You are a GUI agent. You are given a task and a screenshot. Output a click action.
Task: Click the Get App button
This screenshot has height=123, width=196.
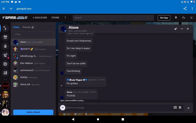[164, 18]
